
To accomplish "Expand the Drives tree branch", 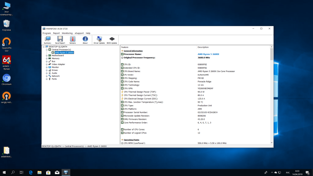I will 47,70.
